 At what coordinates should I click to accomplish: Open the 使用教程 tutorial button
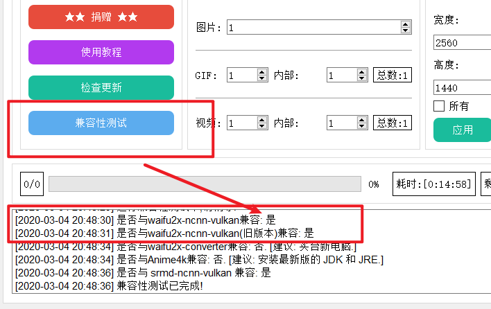click(101, 52)
